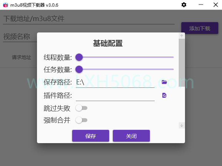
Task: Adjust the 任务数量 slider handle
Action: (x=79, y=69)
